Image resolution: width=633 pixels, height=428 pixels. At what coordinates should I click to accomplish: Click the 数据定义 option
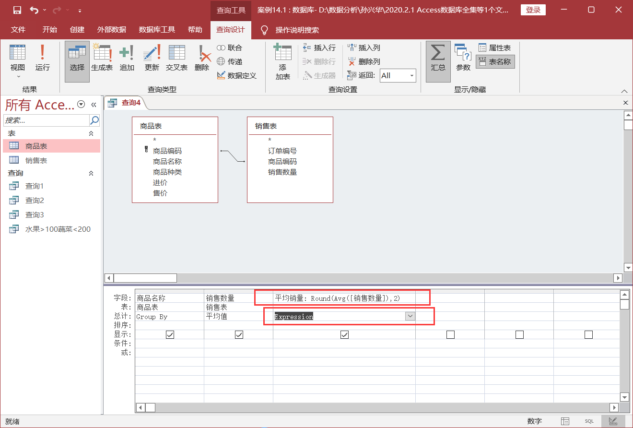coord(237,75)
